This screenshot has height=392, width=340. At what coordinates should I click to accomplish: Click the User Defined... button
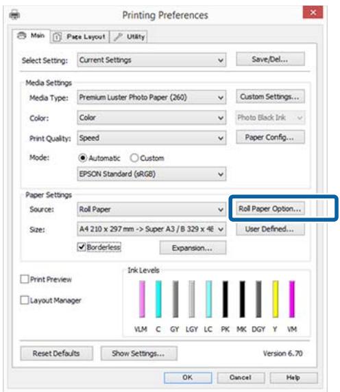(x=270, y=229)
